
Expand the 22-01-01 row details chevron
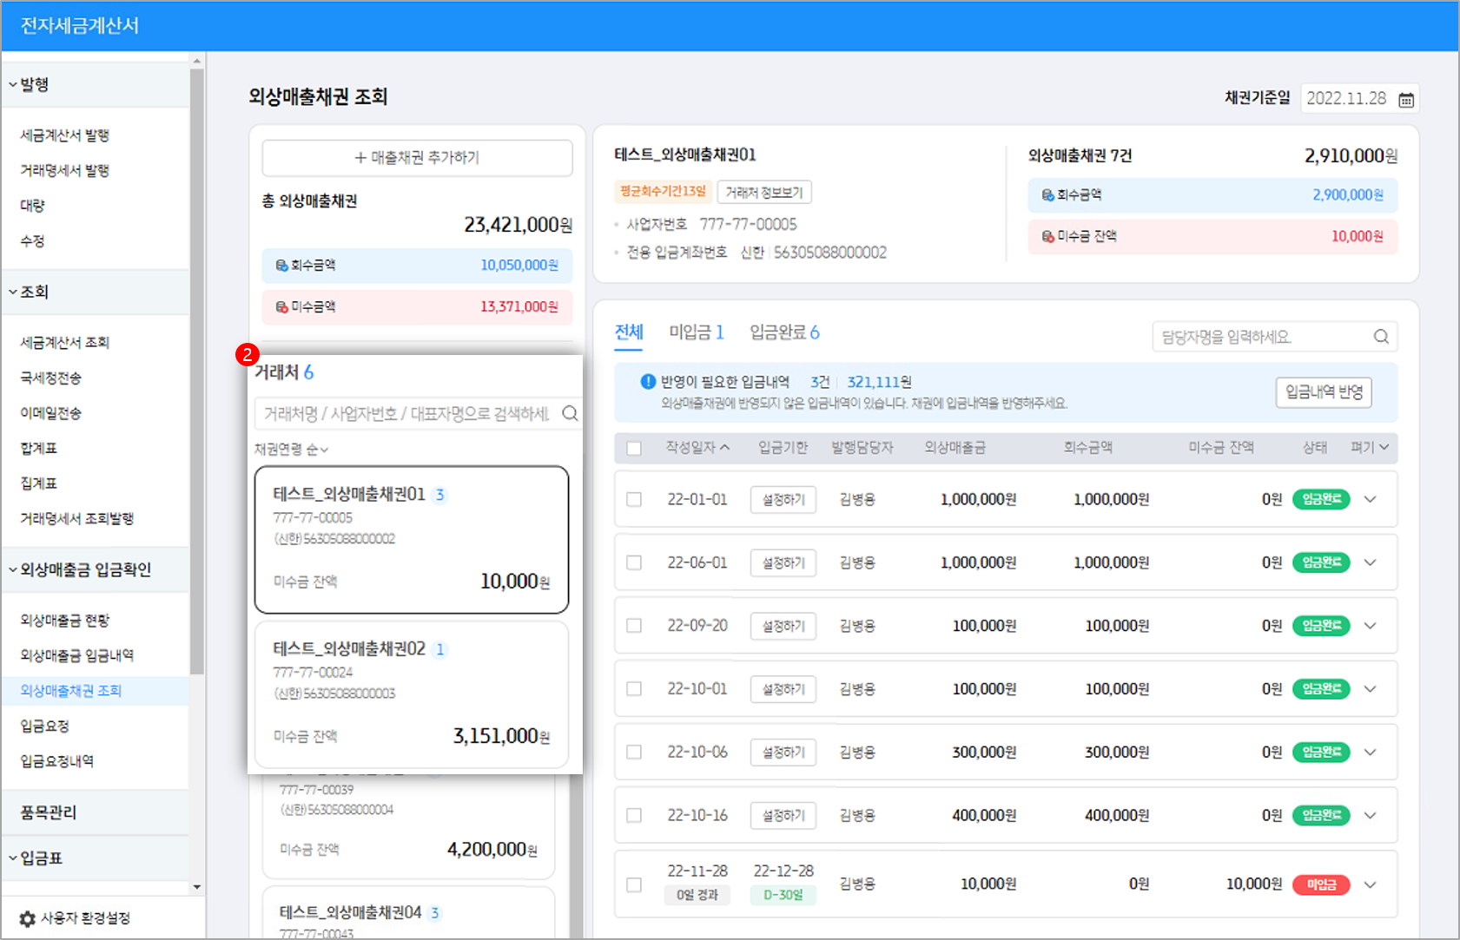(x=1371, y=500)
